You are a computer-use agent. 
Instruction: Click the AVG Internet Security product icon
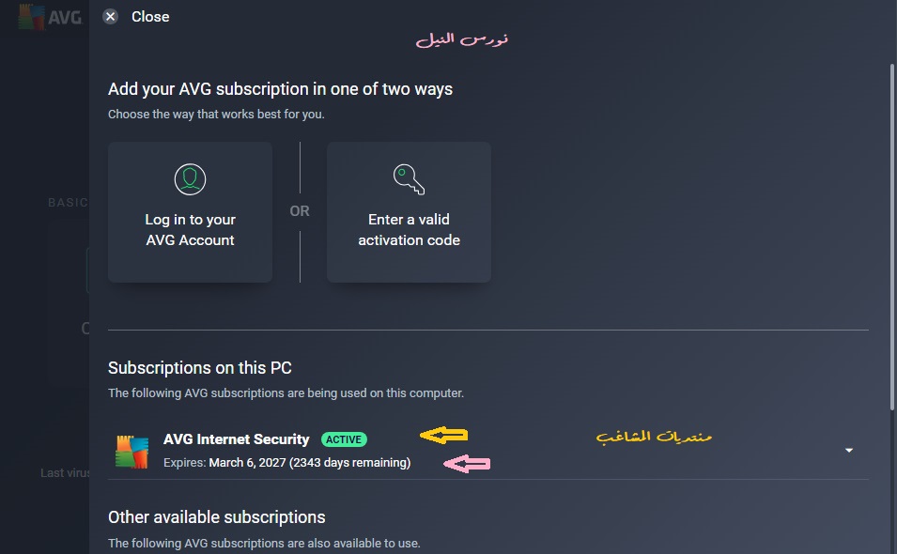132,451
